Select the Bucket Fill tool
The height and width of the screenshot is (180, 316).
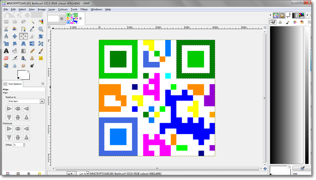coord(15,51)
